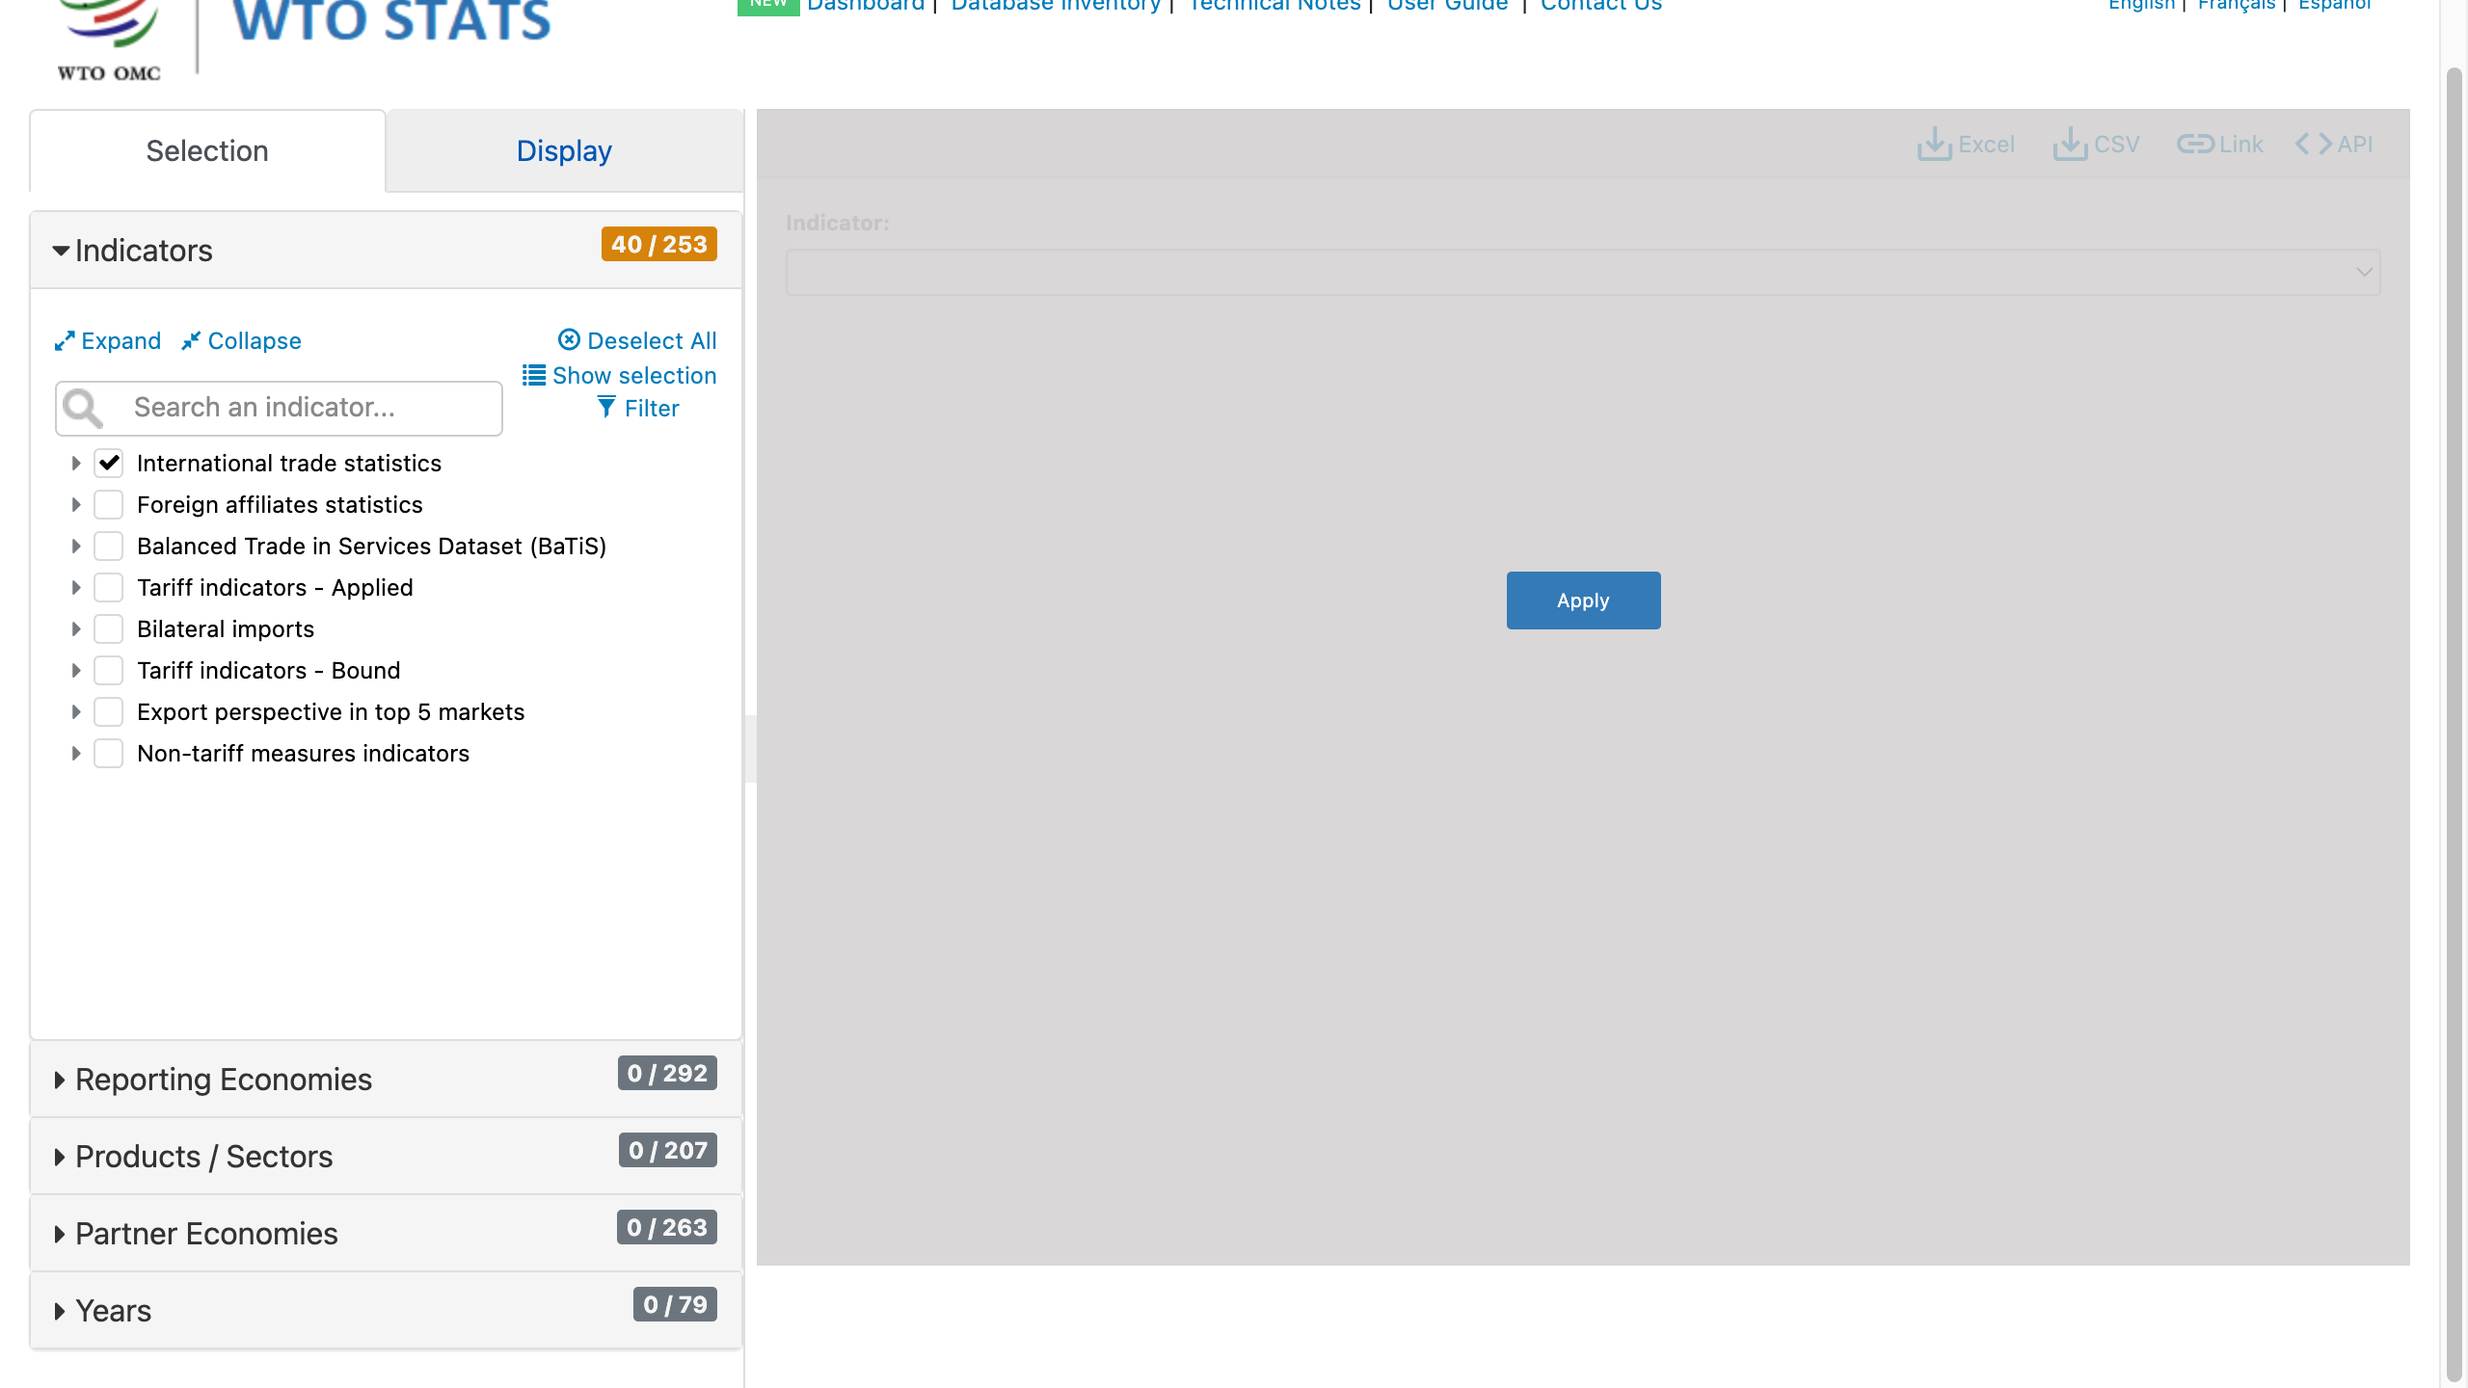Click the API code brackets icon
The width and height of the screenshot is (2468, 1388).
point(2314,145)
